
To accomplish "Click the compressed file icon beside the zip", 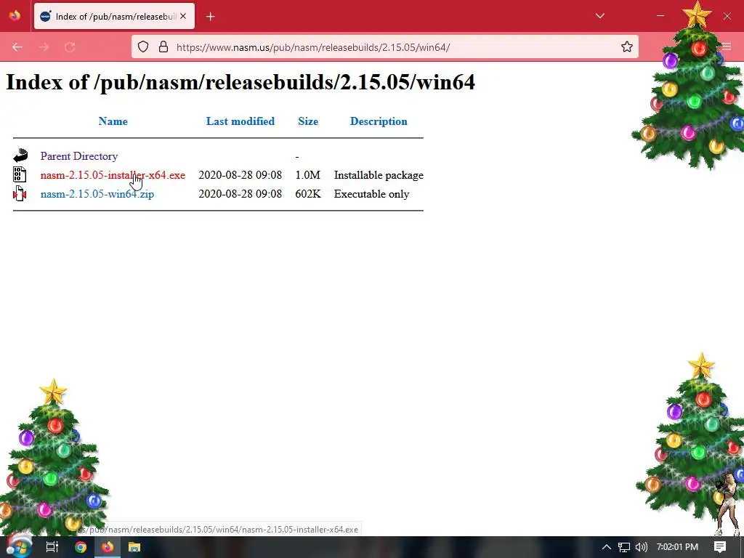I will [20, 193].
